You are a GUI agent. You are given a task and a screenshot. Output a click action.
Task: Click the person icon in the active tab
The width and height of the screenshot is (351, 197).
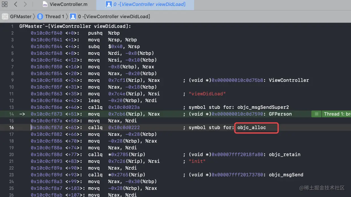coord(108,4)
